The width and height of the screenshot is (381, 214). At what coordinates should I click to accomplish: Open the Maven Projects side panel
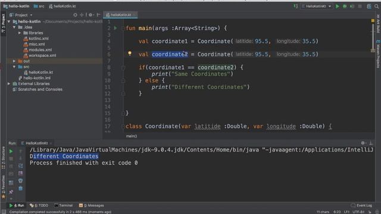coord(378,54)
